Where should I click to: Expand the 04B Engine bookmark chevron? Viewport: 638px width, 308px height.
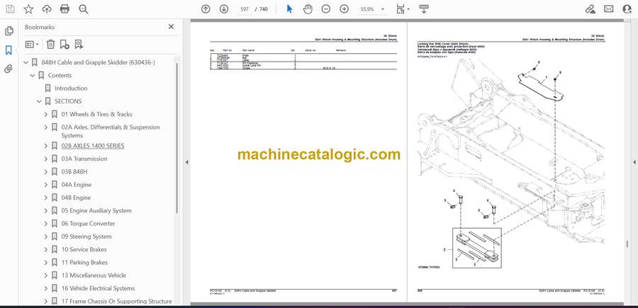point(46,198)
